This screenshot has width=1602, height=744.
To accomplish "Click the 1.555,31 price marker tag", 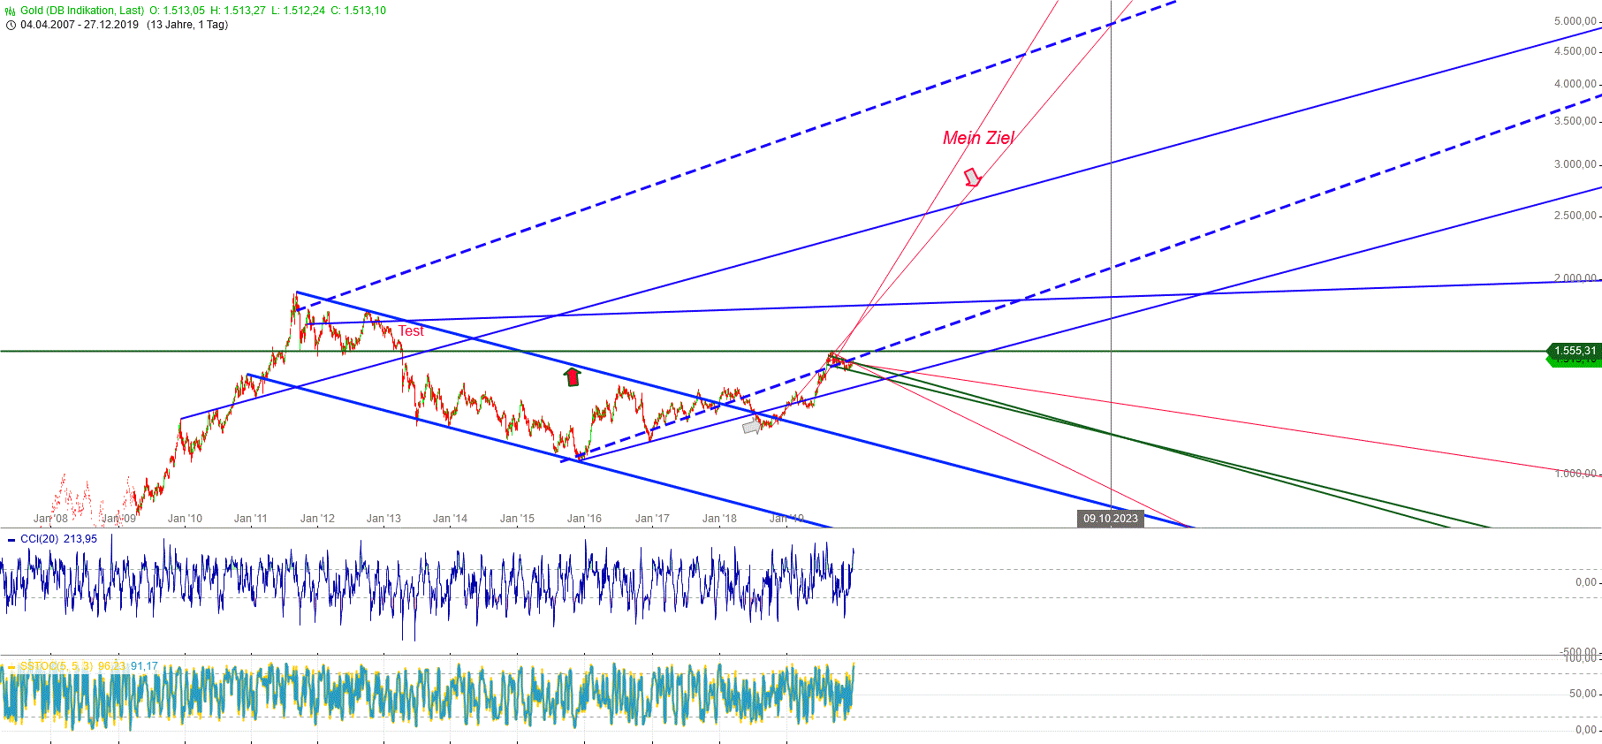I will click(x=1575, y=351).
